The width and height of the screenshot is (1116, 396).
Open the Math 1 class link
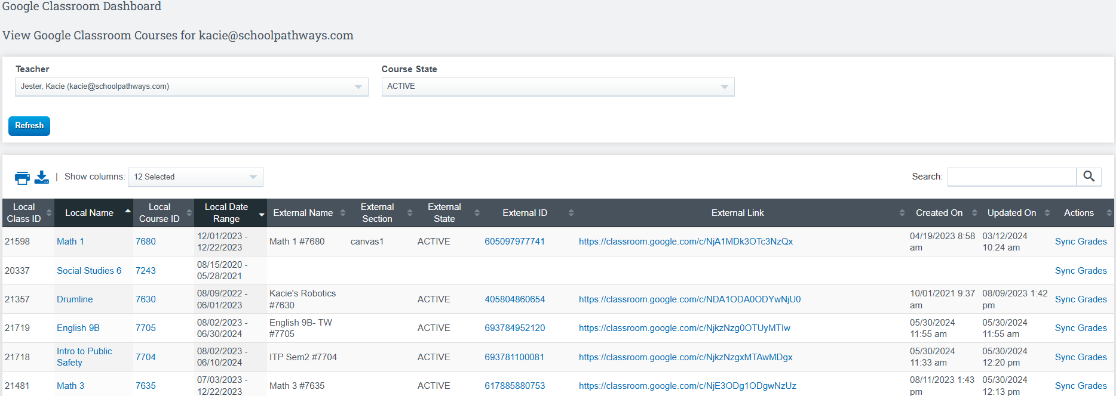click(70, 242)
